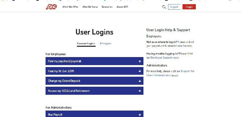
Task: Click the For Administrators section label
Action: click(58, 107)
